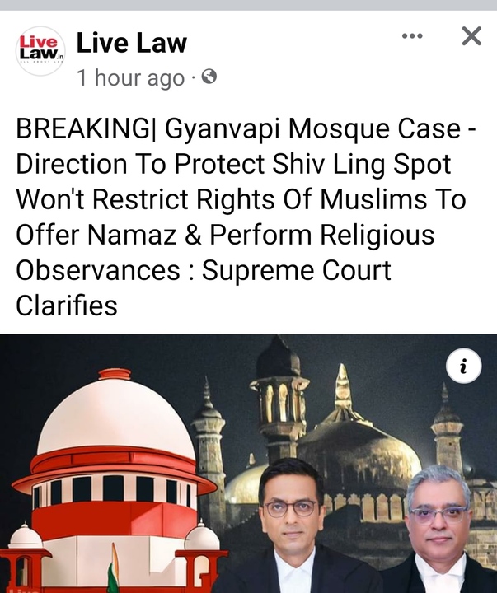Tap the info icon on the image
Image resolution: width=497 pixels, height=593 pixels.
tap(464, 367)
